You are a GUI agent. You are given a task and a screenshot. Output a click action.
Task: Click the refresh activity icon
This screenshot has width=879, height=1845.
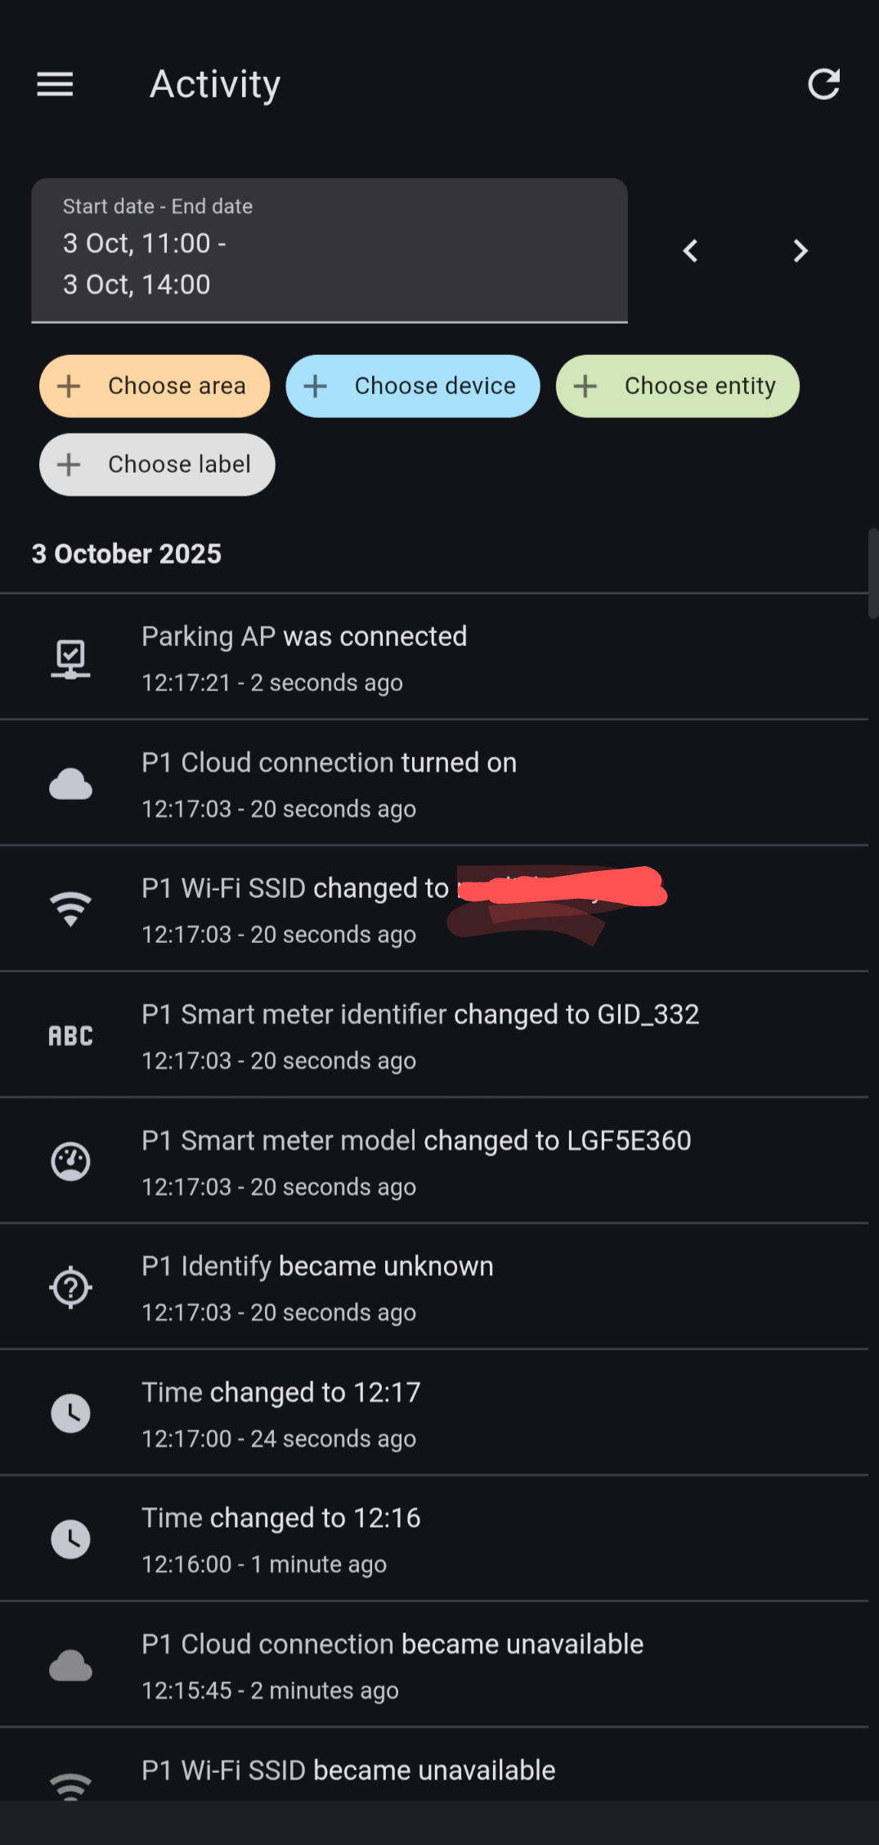823,84
